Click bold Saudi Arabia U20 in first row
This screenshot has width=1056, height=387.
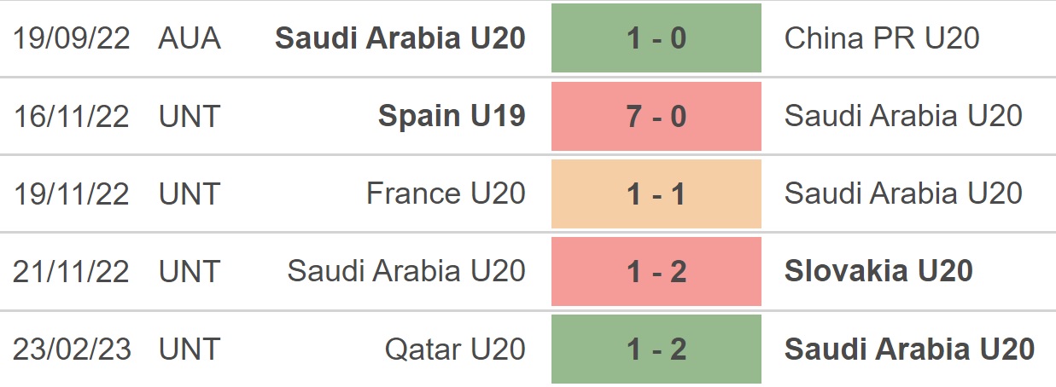pos(400,38)
